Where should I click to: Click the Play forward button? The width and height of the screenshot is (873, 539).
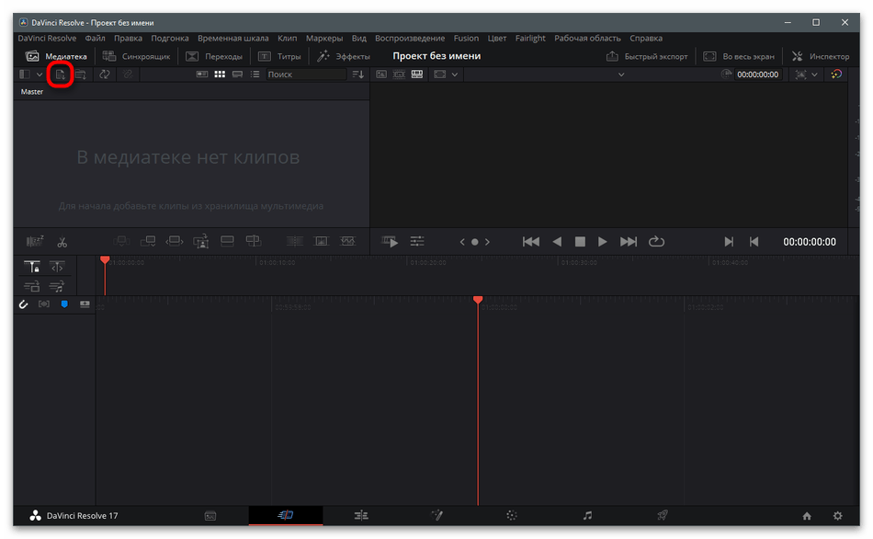(x=603, y=241)
